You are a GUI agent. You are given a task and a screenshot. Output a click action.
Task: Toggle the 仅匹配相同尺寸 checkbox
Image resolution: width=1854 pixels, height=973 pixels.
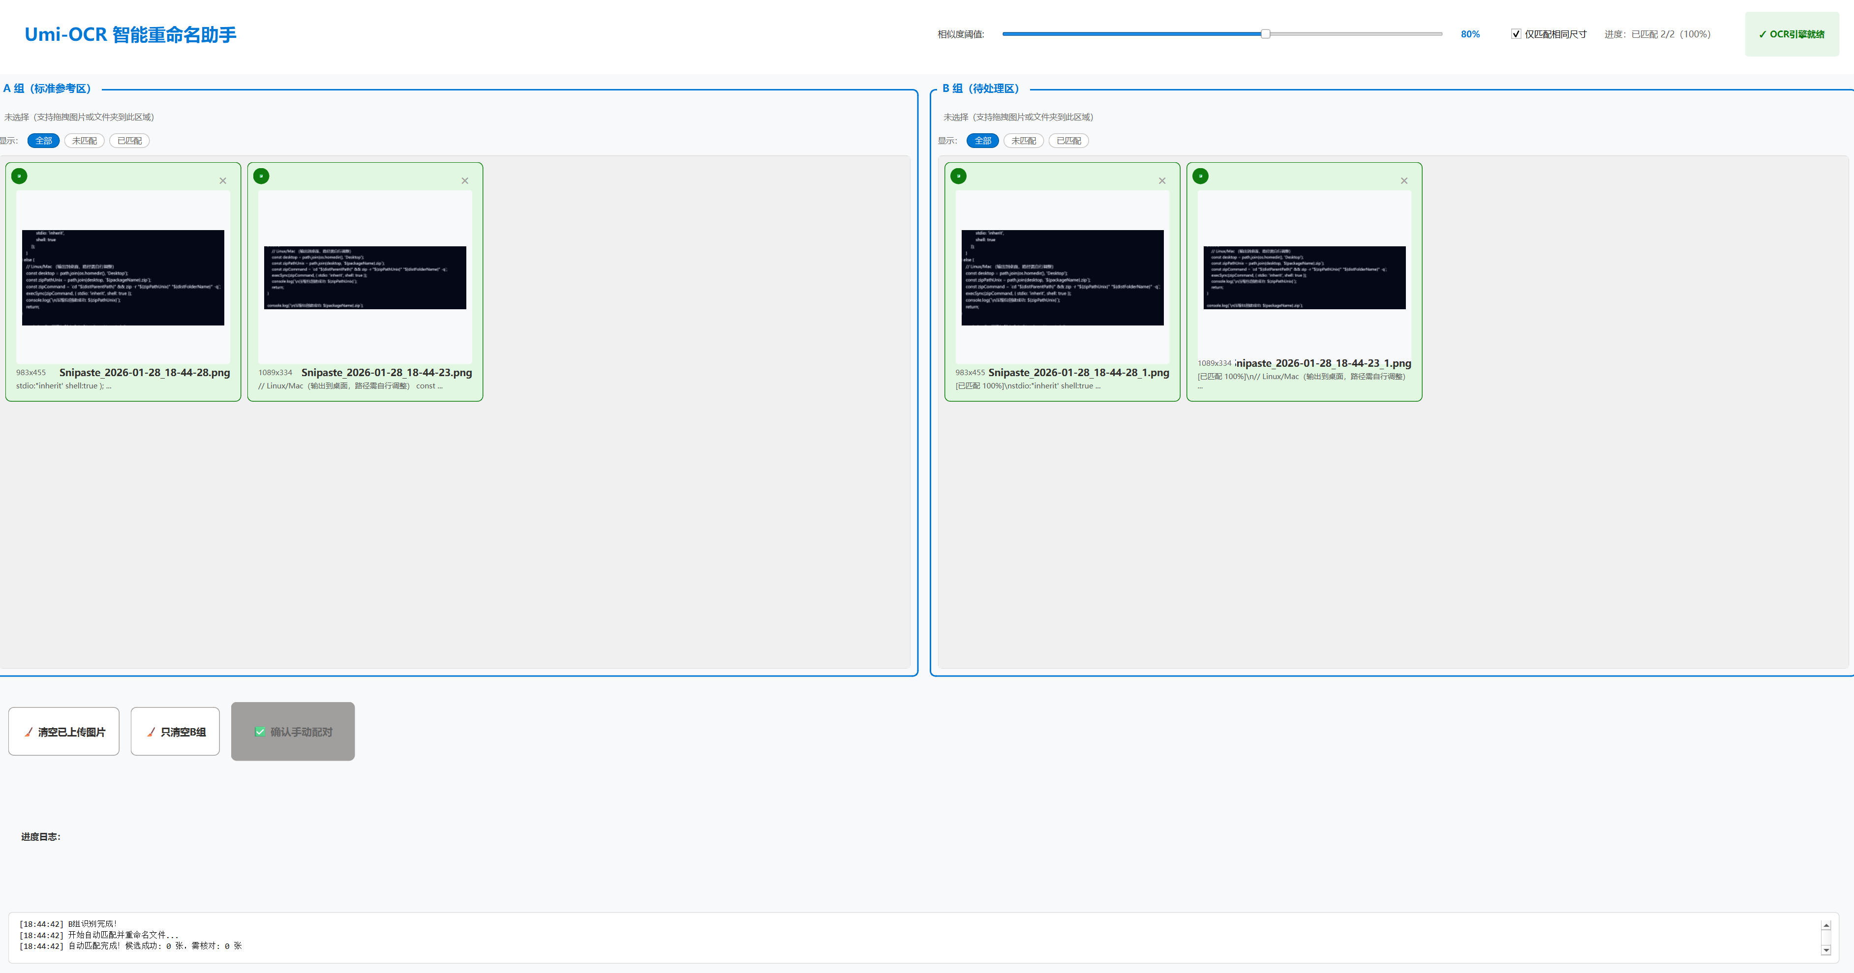pos(1516,34)
